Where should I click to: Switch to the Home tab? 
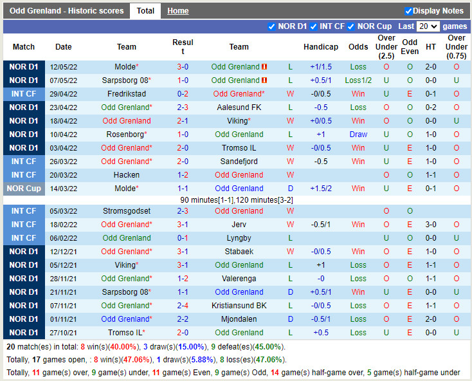[x=177, y=11]
